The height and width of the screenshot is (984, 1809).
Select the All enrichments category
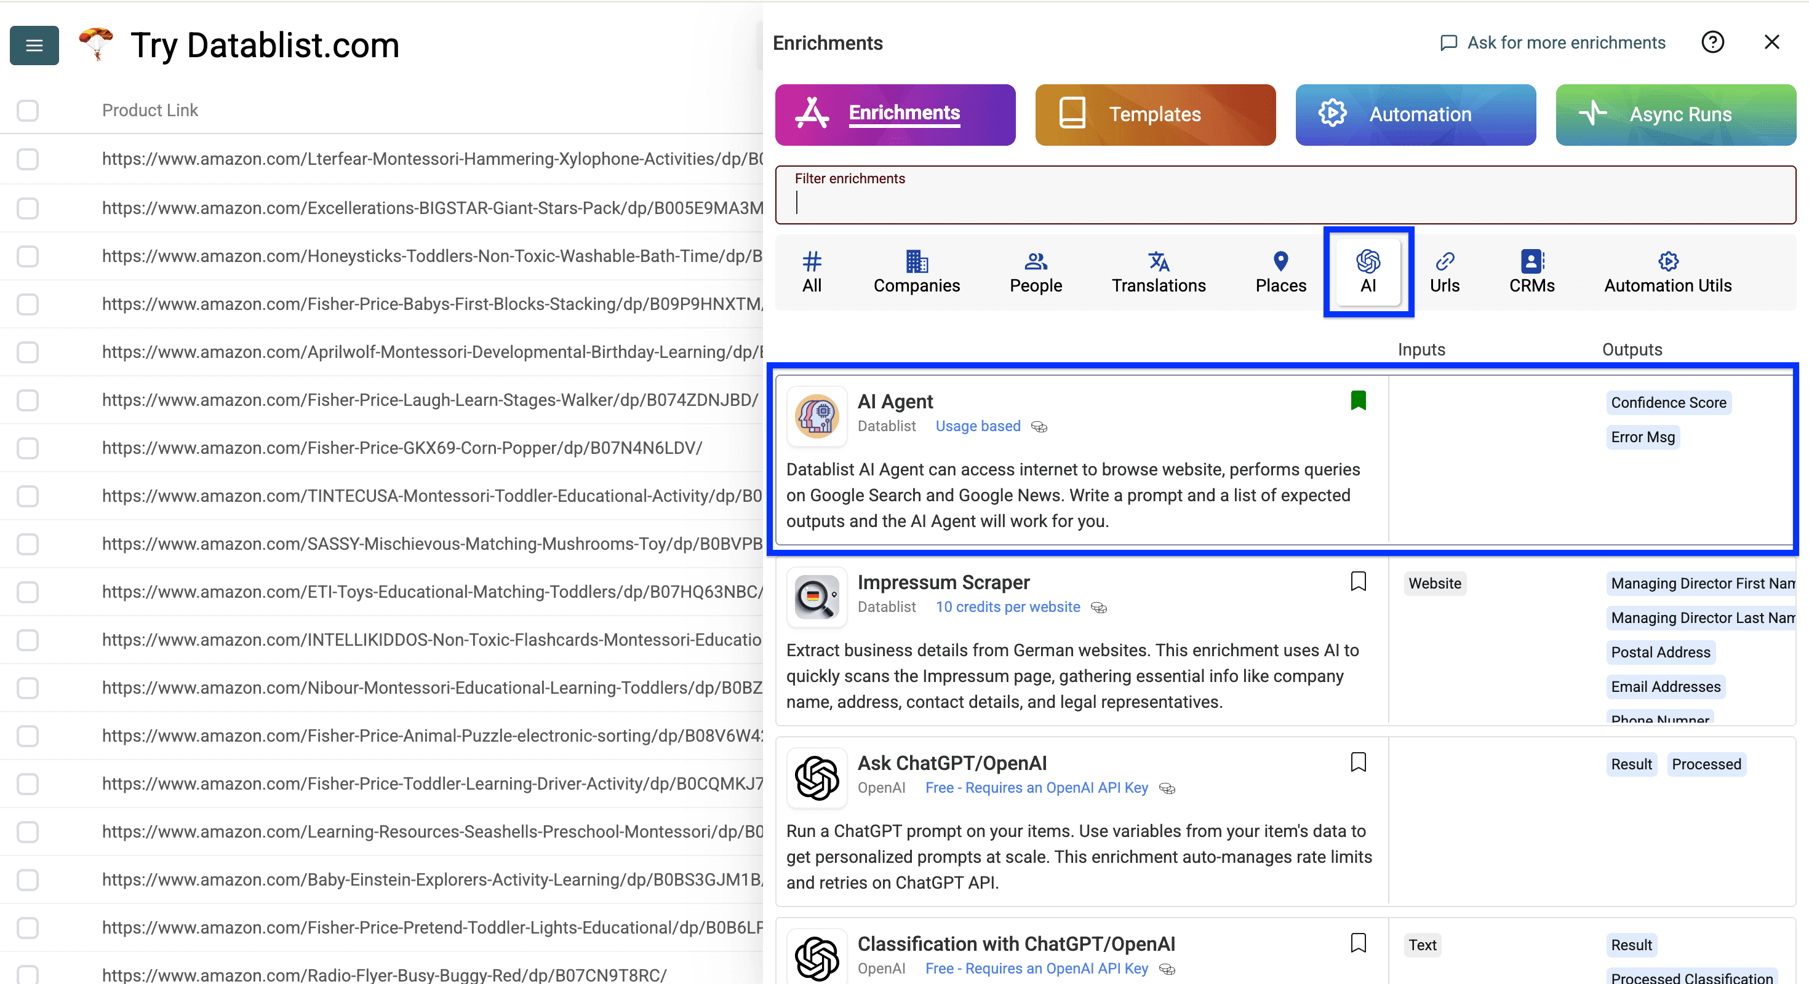click(812, 271)
